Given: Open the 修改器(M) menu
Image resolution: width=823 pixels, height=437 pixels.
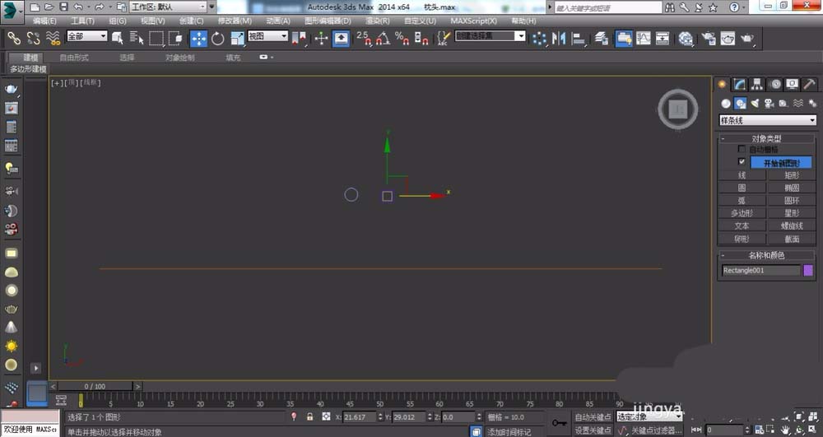Looking at the screenshot, I should [235, 21].
